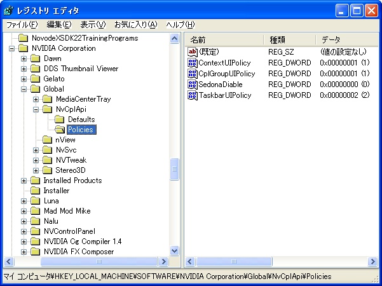Viewport: 382px width, 286px height.
Task: Click the tree pane vertical scrollbar thumb
Action: [x=174, y=169]
